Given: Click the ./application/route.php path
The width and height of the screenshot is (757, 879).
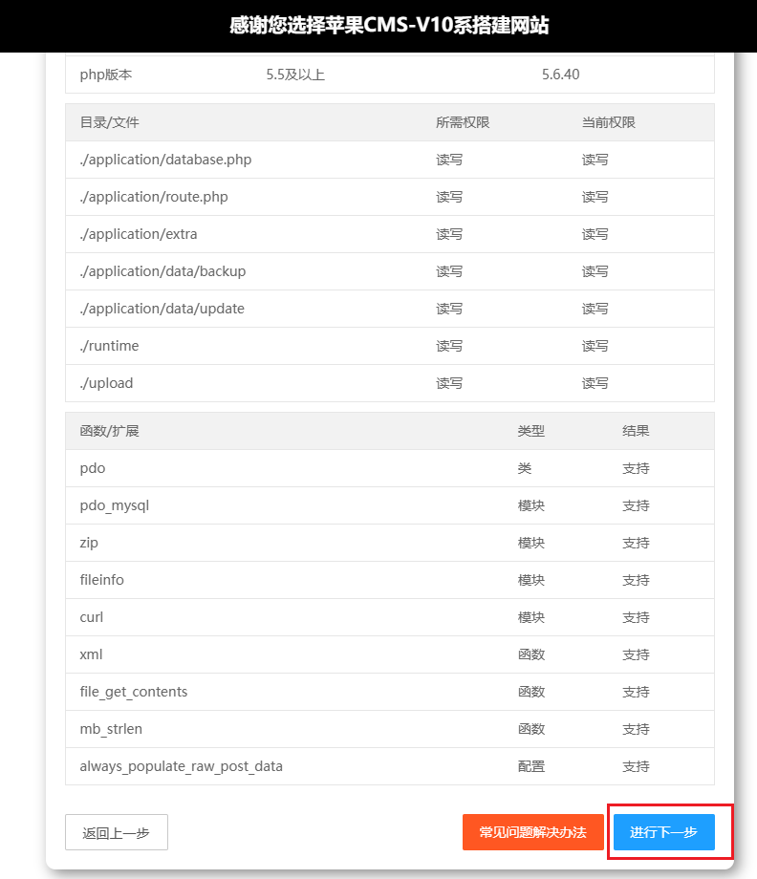Looking at the screenshot, I should 154,197.
